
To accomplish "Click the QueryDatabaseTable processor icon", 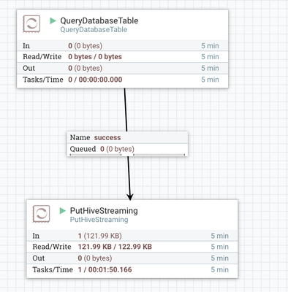I will coord(31,24).
